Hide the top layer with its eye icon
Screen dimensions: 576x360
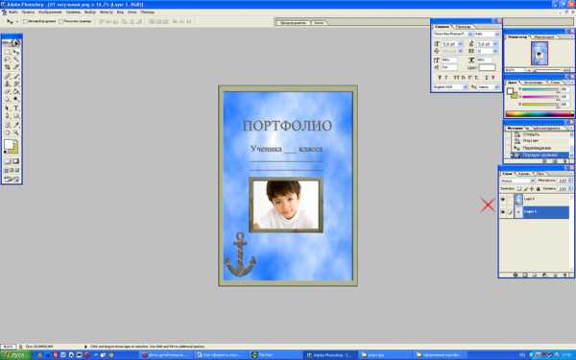point(502,199)
